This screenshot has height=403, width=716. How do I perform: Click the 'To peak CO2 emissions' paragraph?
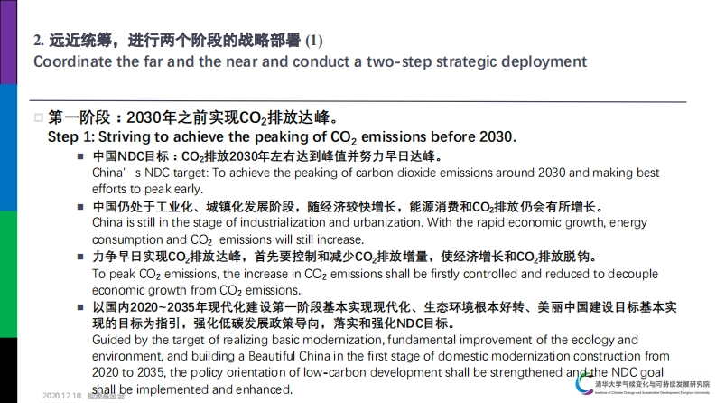pyautogui.click(x=375, y=282)
